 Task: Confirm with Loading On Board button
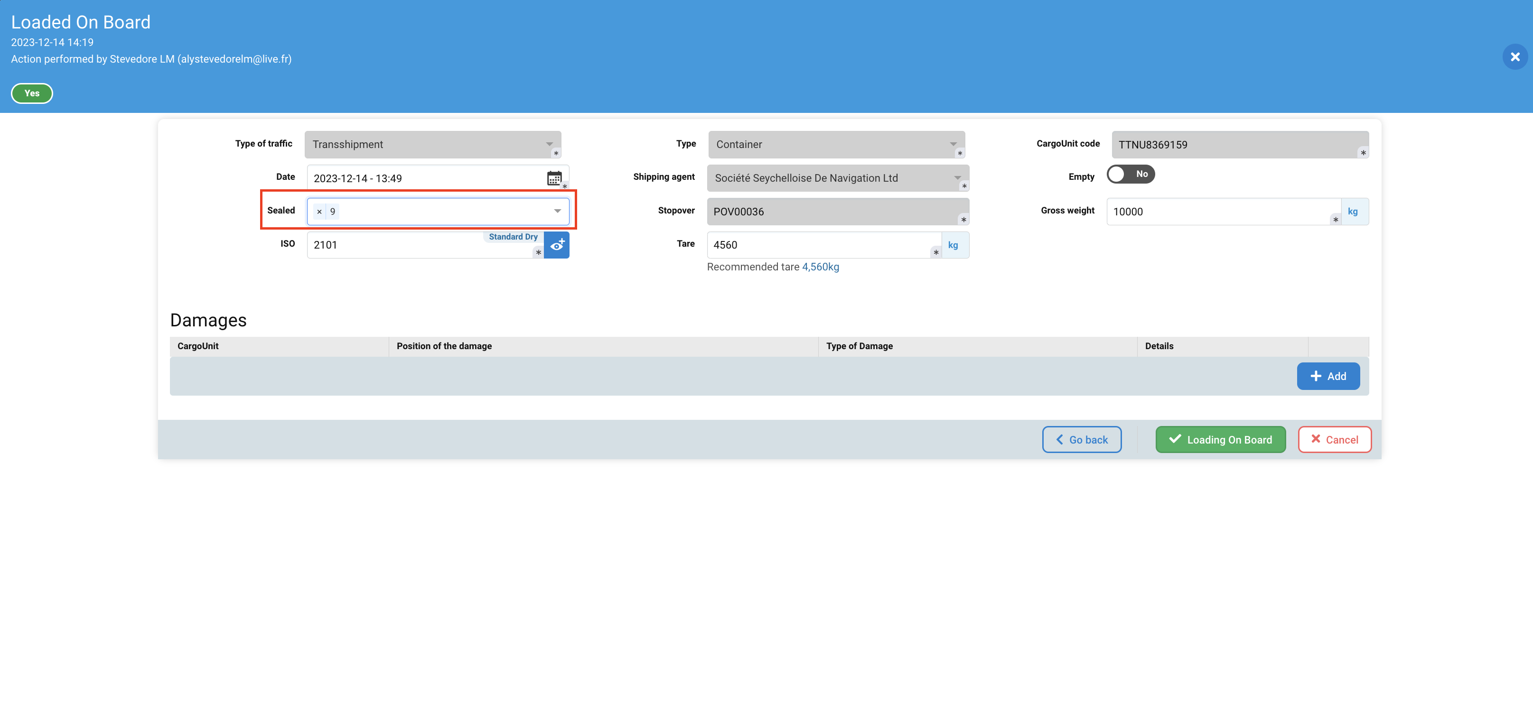pos(1220,439)
